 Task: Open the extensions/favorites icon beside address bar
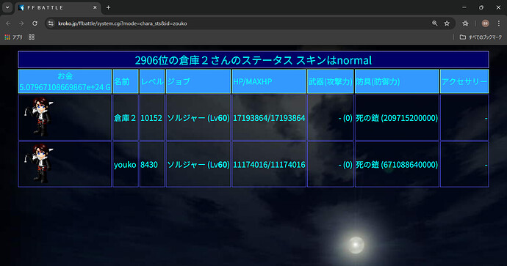coord(465,23)
